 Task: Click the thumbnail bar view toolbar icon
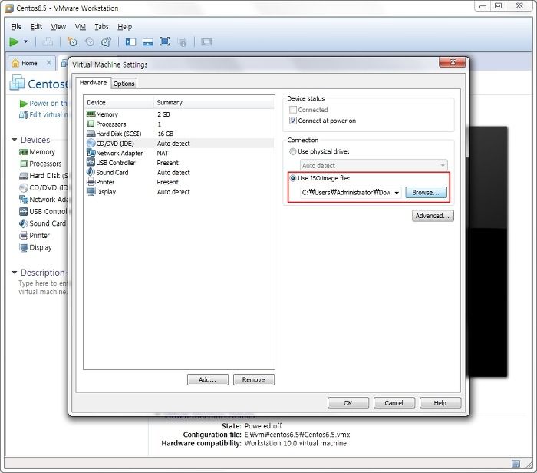click(147, 41)
